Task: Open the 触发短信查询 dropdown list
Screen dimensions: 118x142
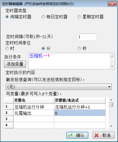Action: point(59,87)
